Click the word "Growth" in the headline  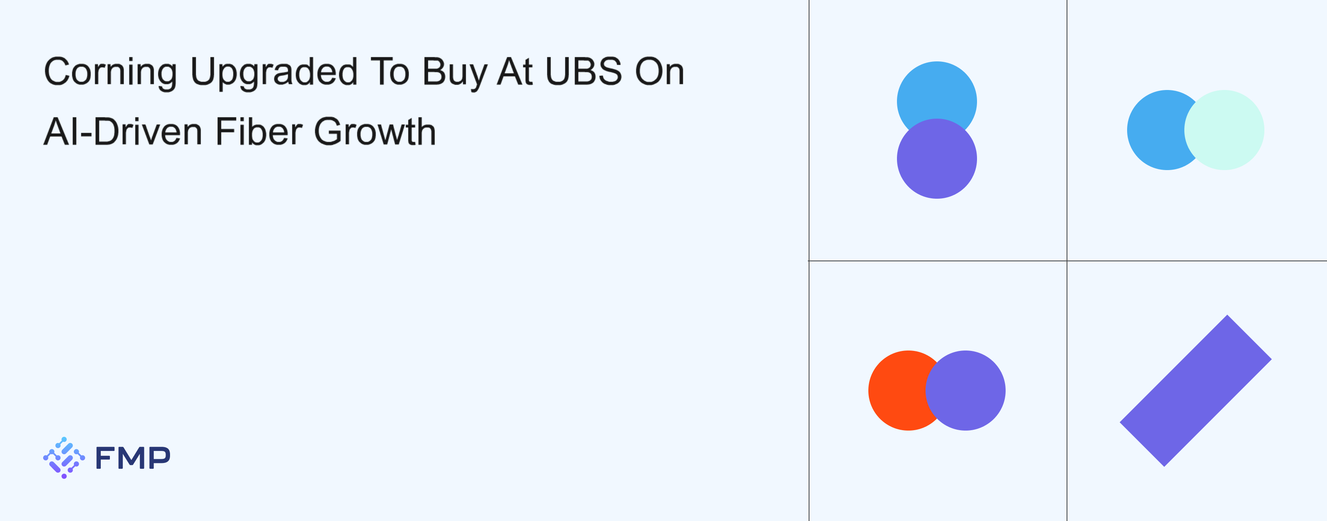pos(374,132)
